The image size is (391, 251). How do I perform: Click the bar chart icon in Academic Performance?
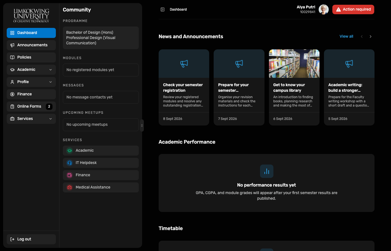[267, 171]
